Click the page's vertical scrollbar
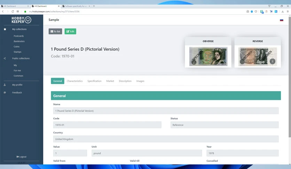Image resolution: width=291 pixels, height=169 pixels. [x=290, y=77]
